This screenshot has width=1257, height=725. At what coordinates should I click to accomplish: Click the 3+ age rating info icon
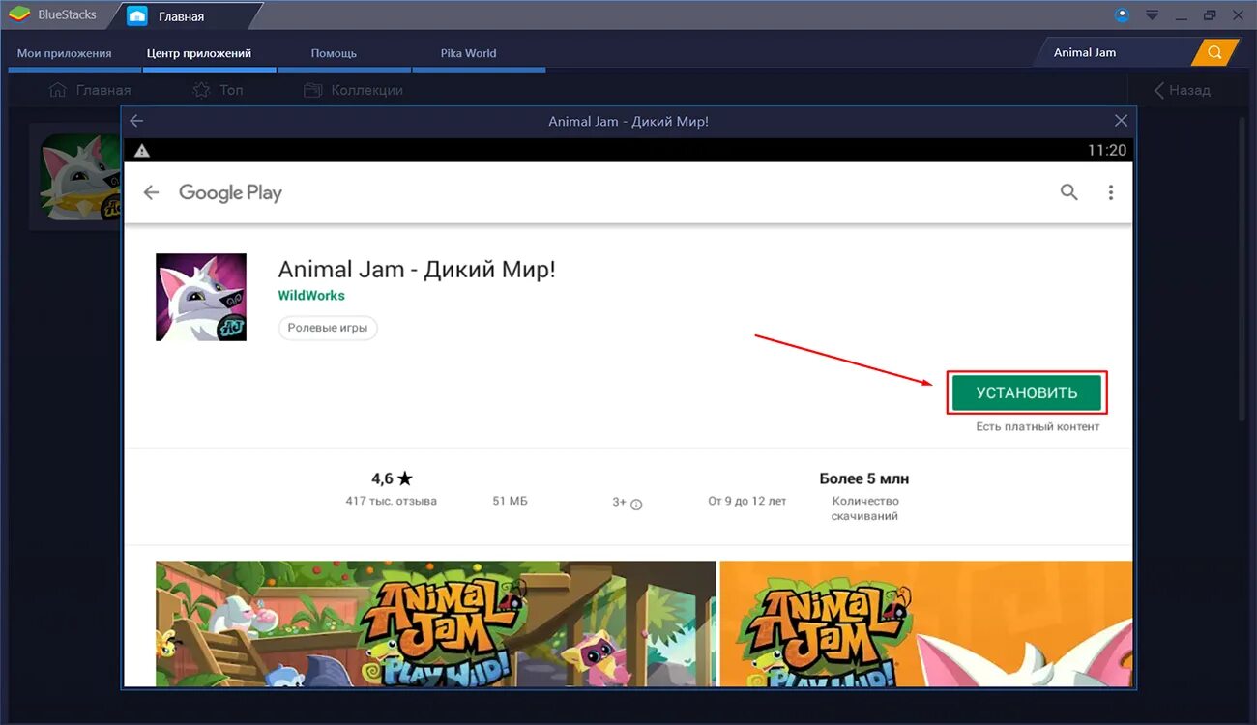pyautogui.click(x=636, y=504)
